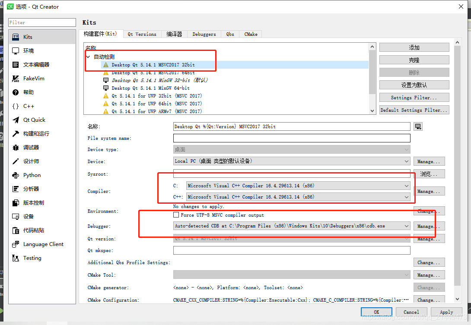
Task: Open the Device type dropdown 桌面
Action: (292, 149)
